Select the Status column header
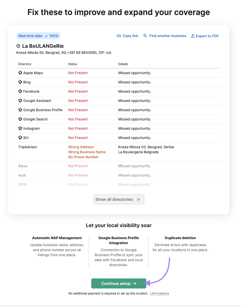Viewport: 241px width, 307px height. [x=72, y=64]
